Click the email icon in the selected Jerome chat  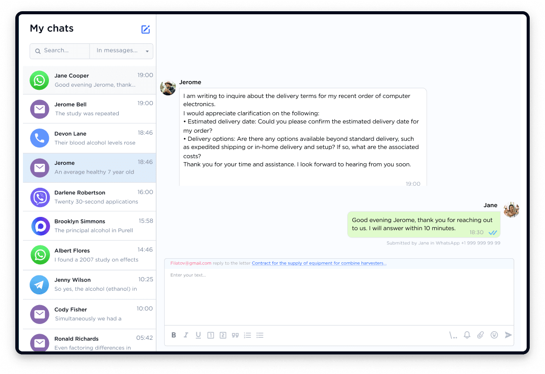coord(39,168)
